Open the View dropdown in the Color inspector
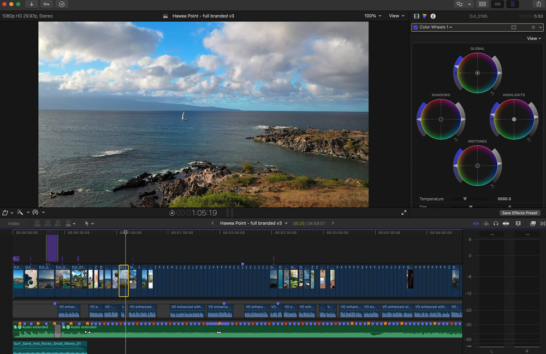The width and height of the screenshot is (546, 354). [533, 38]
